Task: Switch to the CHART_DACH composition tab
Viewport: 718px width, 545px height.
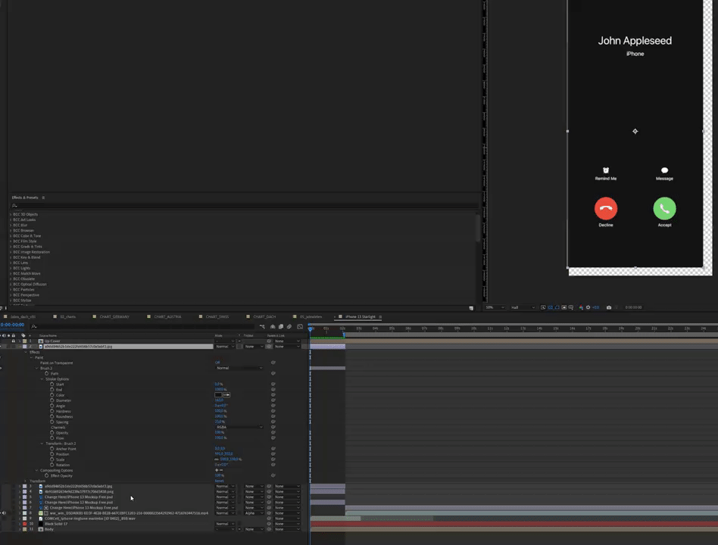Action: 264,316
